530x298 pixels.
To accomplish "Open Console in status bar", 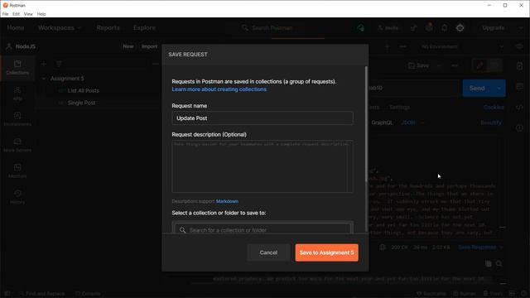I will (88, 294).
